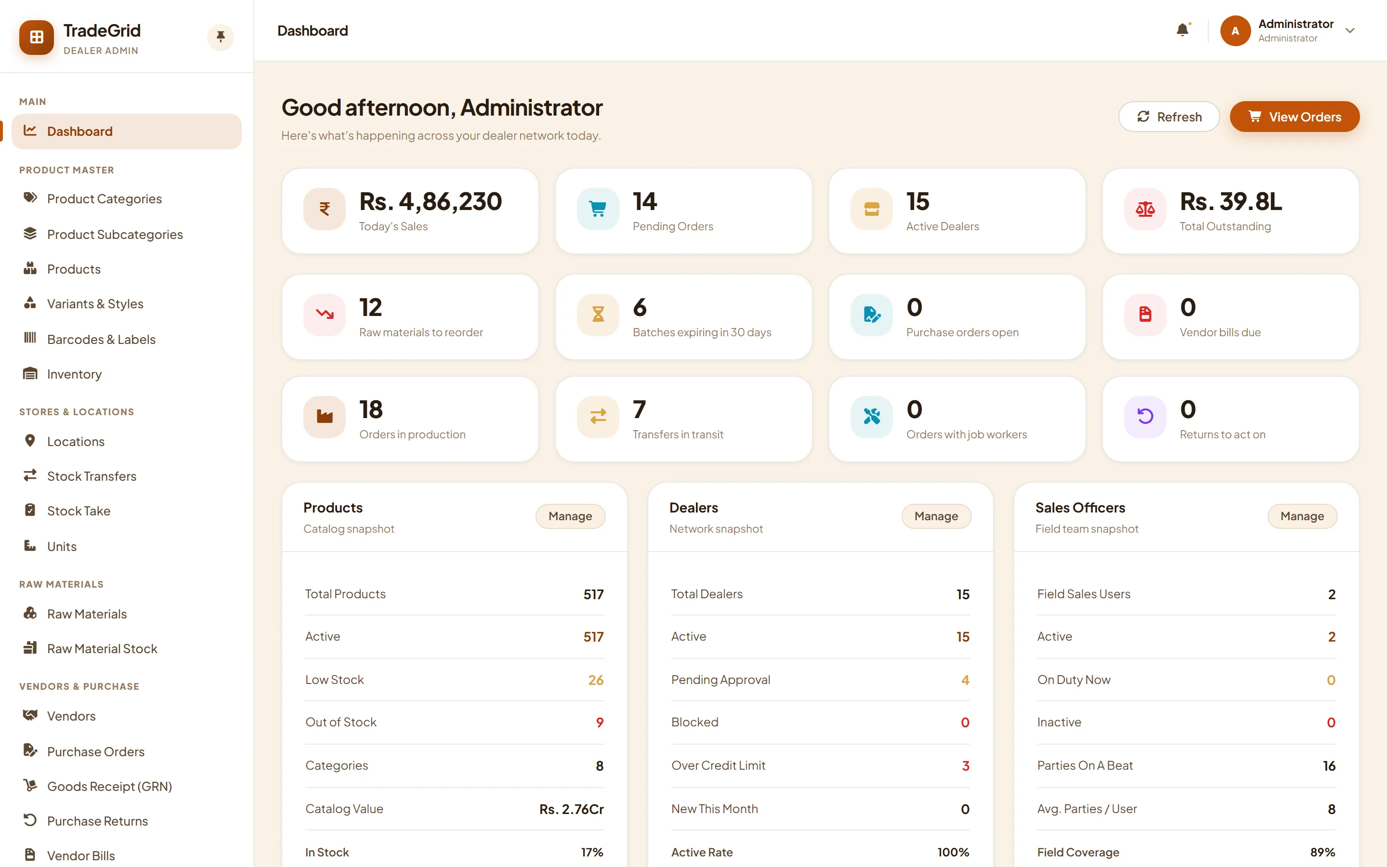The height and width of the screenshot is (867, 1387).
Task: Click Manage in the Products panel
Action: click(x=570, y=516)
